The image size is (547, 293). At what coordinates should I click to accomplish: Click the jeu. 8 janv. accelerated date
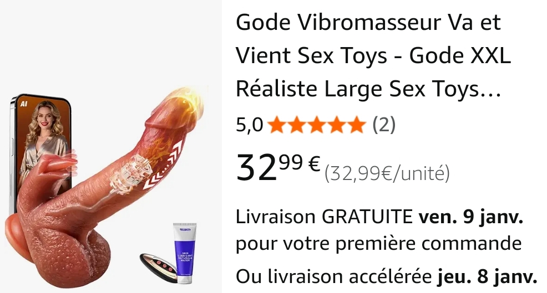click(487, 276)
